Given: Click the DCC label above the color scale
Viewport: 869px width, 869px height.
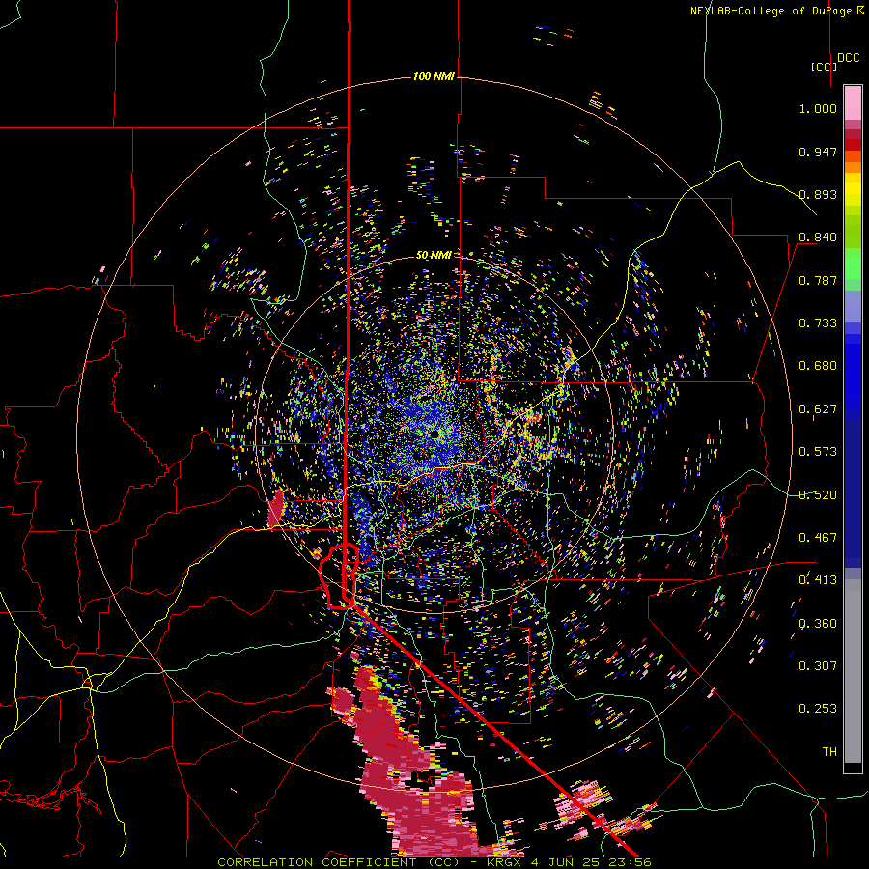Looking at the screenshot, I should (x=848, y=58).
